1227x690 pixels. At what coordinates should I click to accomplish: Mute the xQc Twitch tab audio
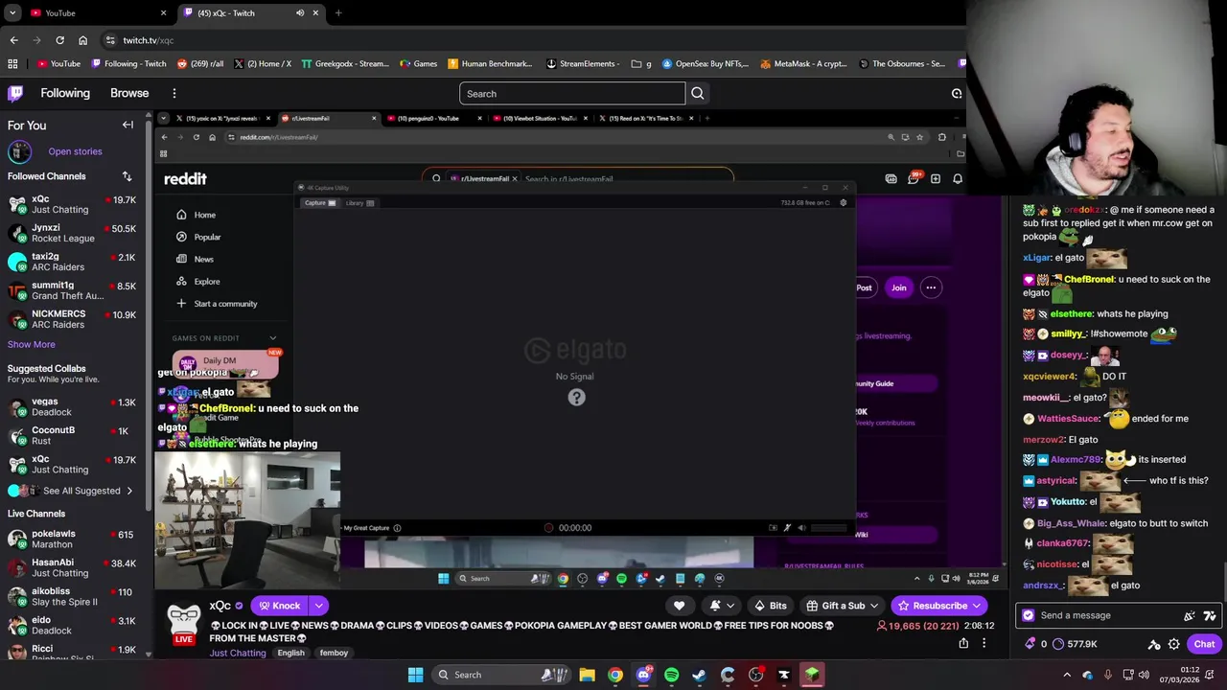point(300,12)
